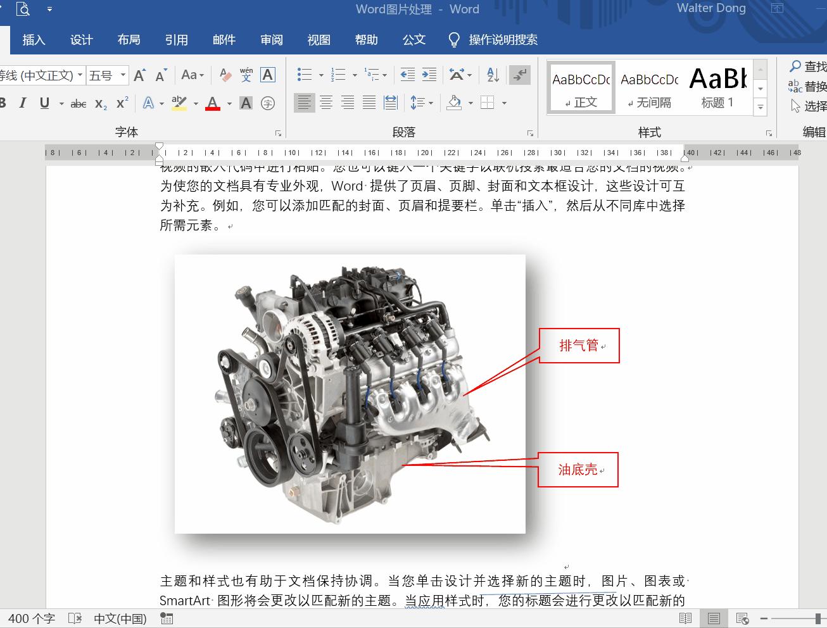Viewport: 827px width, 628px height.
Task: Toggle italic formatting
Action: (23, 103)
